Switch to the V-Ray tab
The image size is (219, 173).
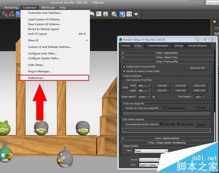point(138,46)
